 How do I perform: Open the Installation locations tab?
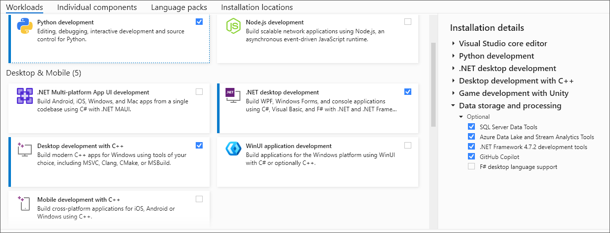257,7
